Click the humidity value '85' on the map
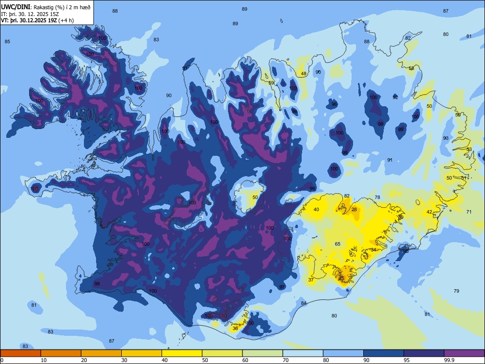This screenshot has height=364, width=485. click(7, 41)
